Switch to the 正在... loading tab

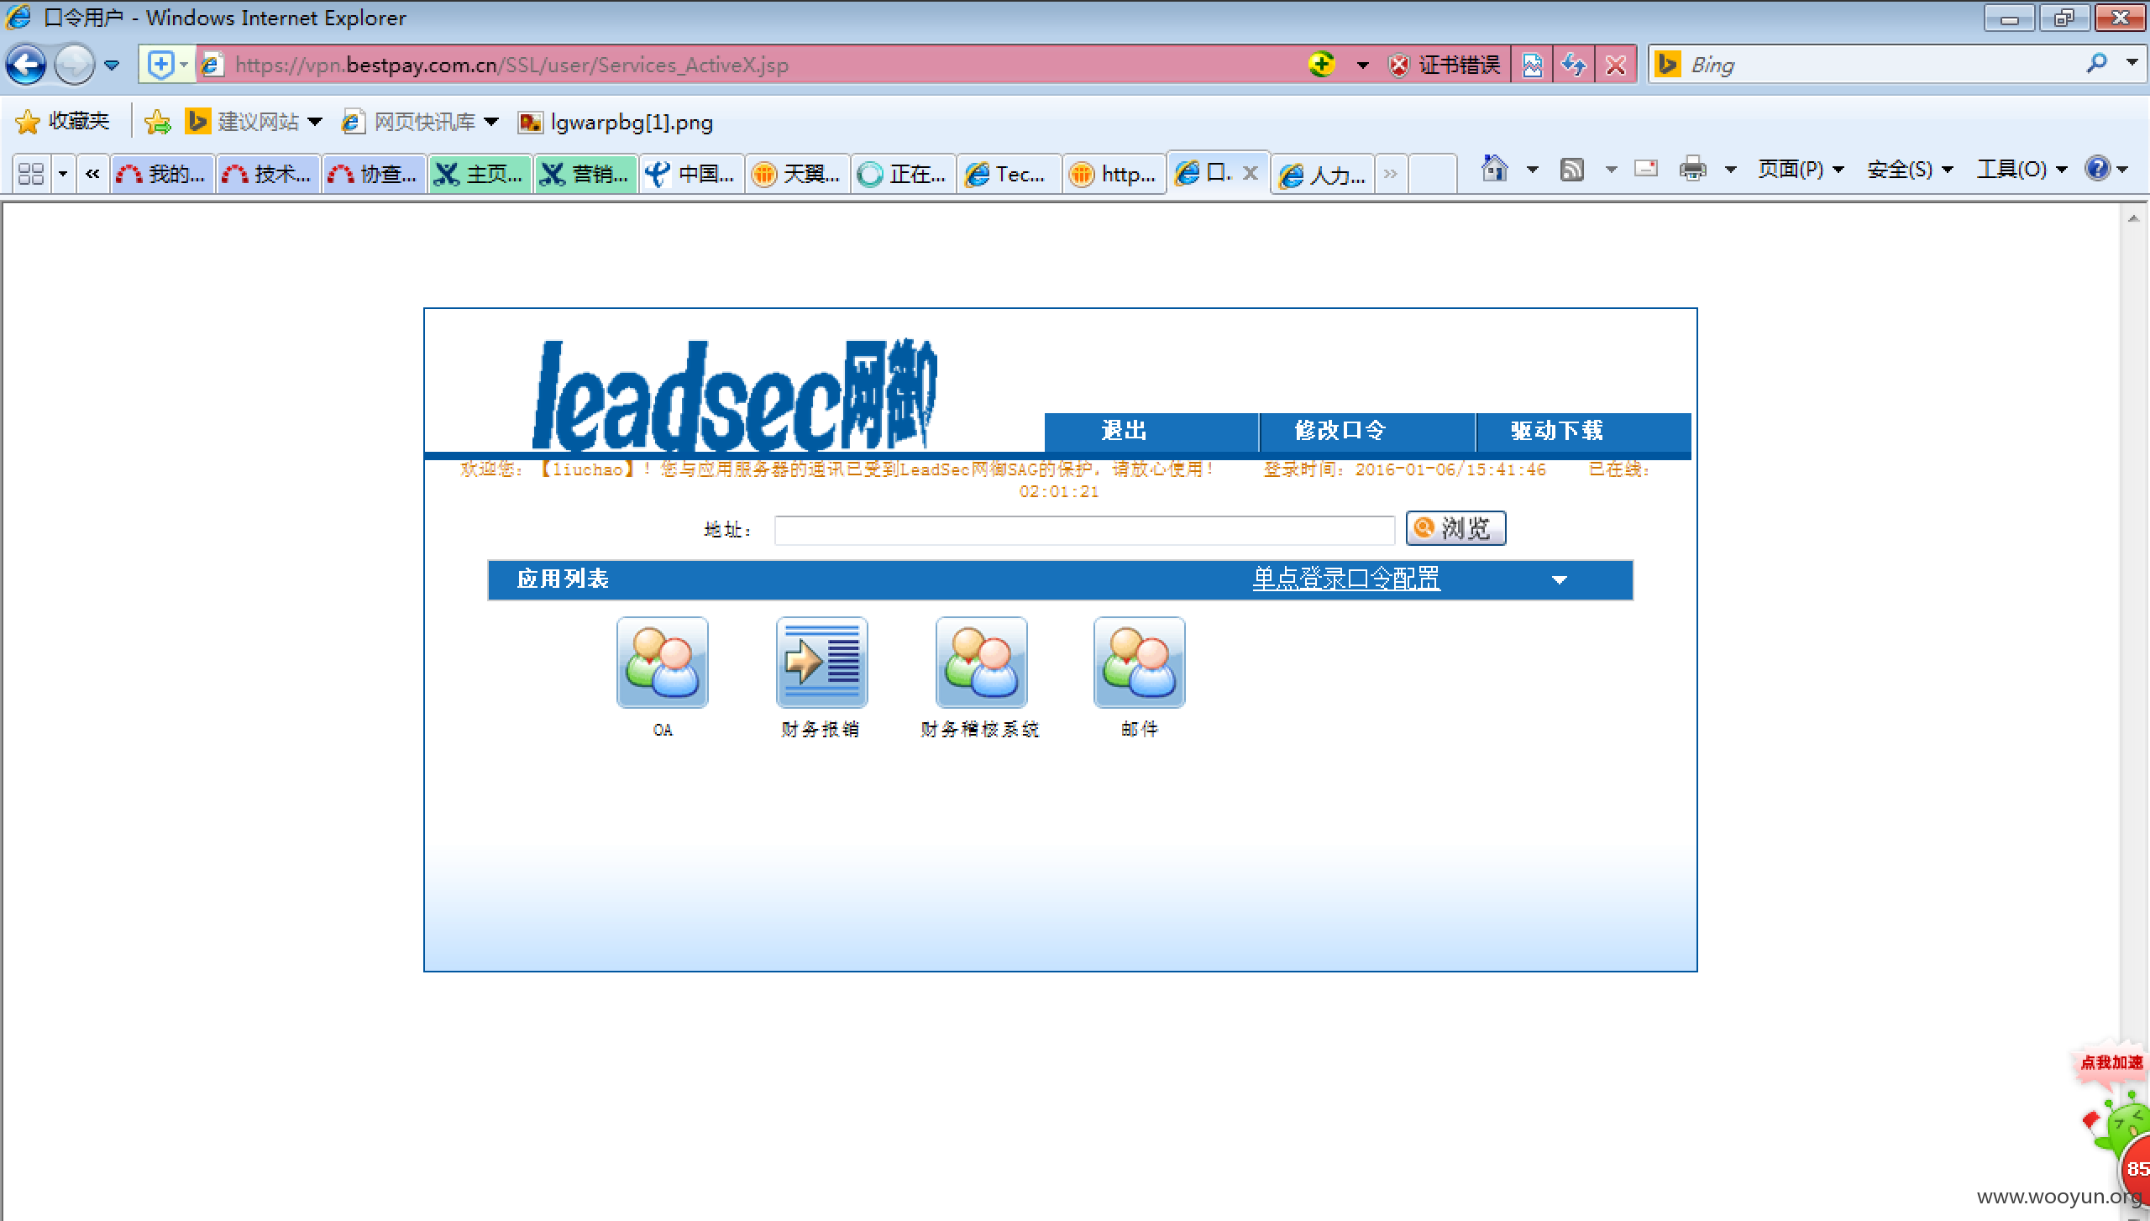[903, 174]
